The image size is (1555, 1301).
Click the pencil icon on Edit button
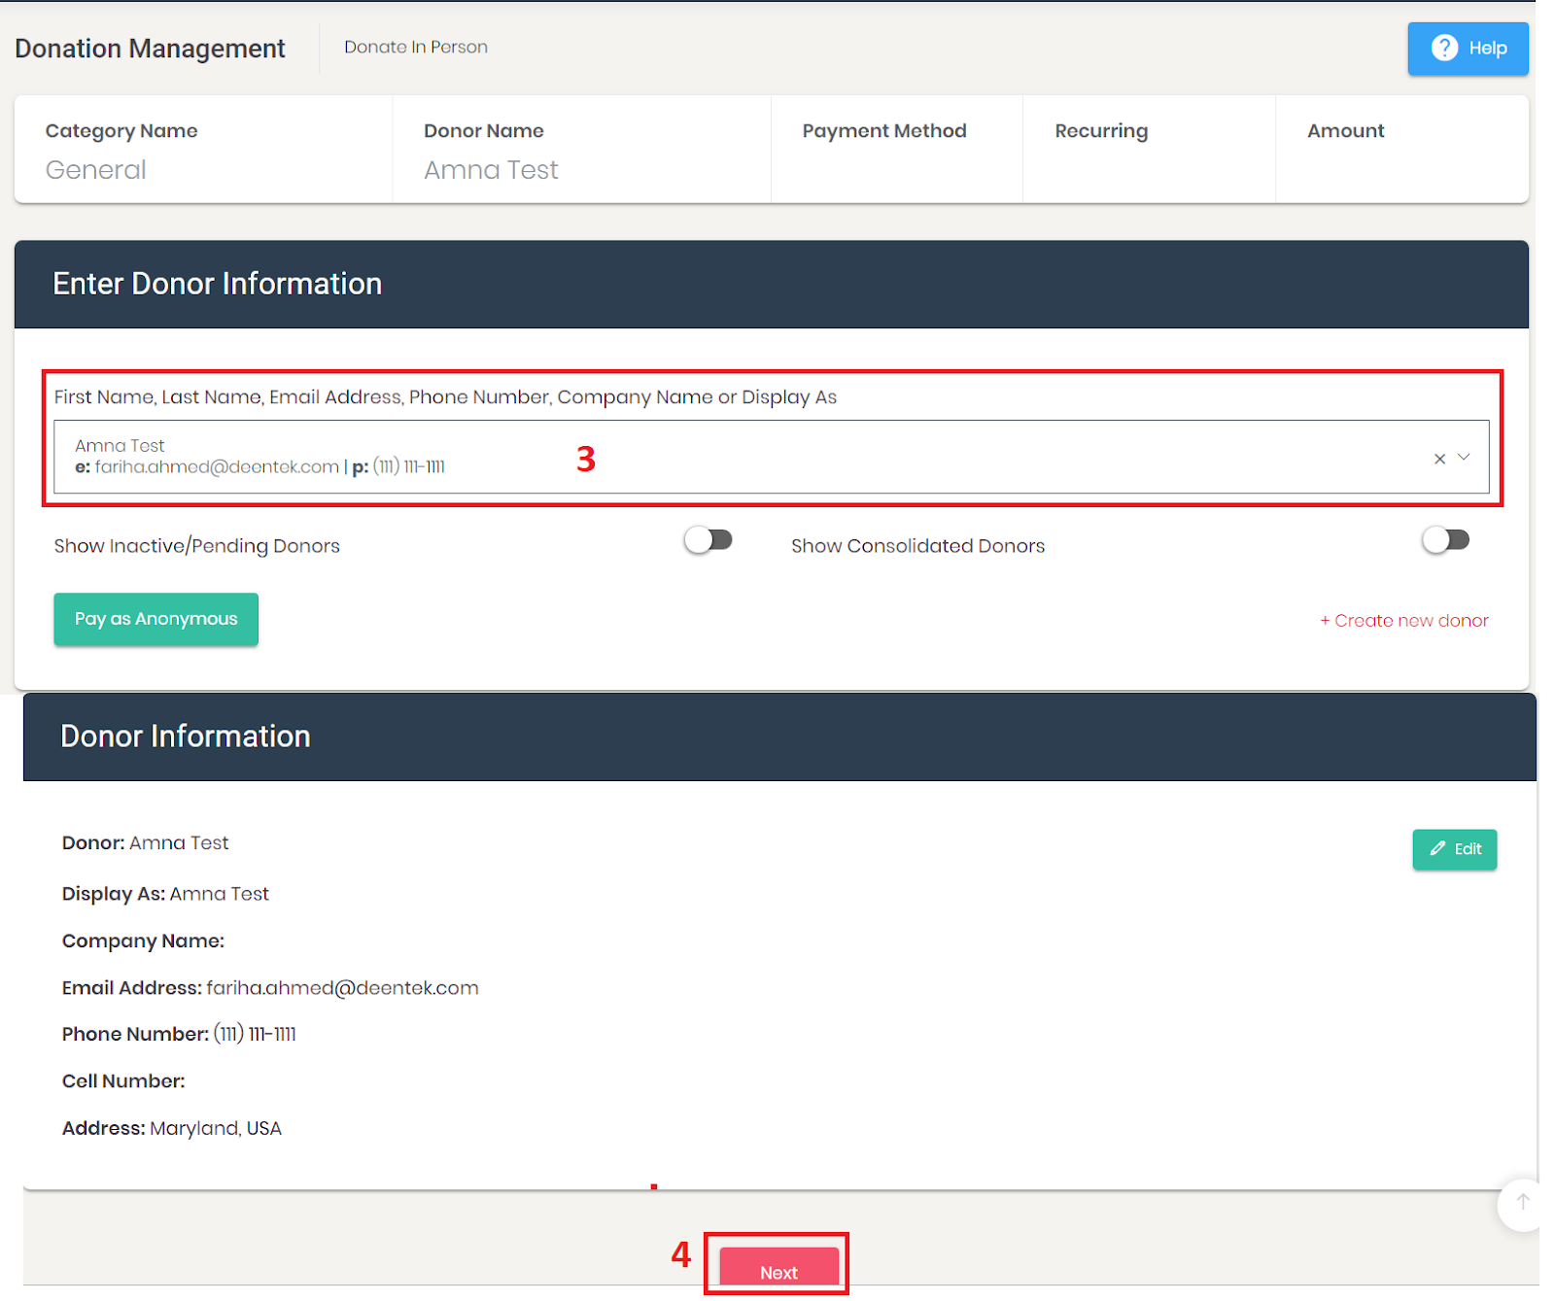pos(1437,848)
